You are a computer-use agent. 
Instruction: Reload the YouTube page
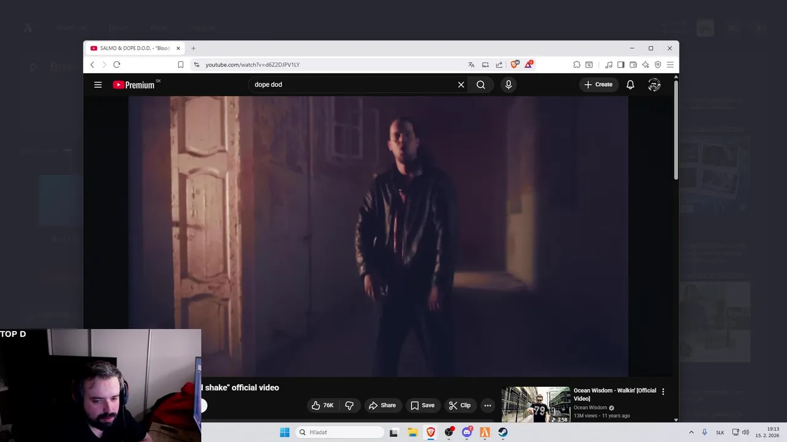pyautogui.click(x=116, y=64)
